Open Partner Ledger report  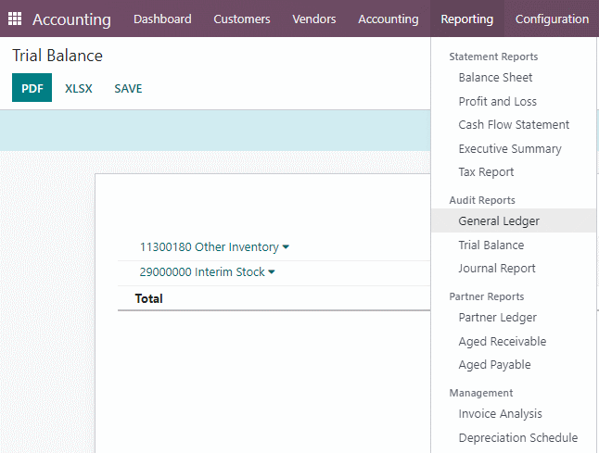[497, 318]
